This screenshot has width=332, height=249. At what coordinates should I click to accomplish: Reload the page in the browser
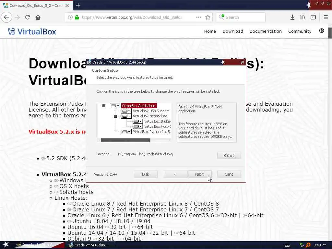click(x=28, y=17)
